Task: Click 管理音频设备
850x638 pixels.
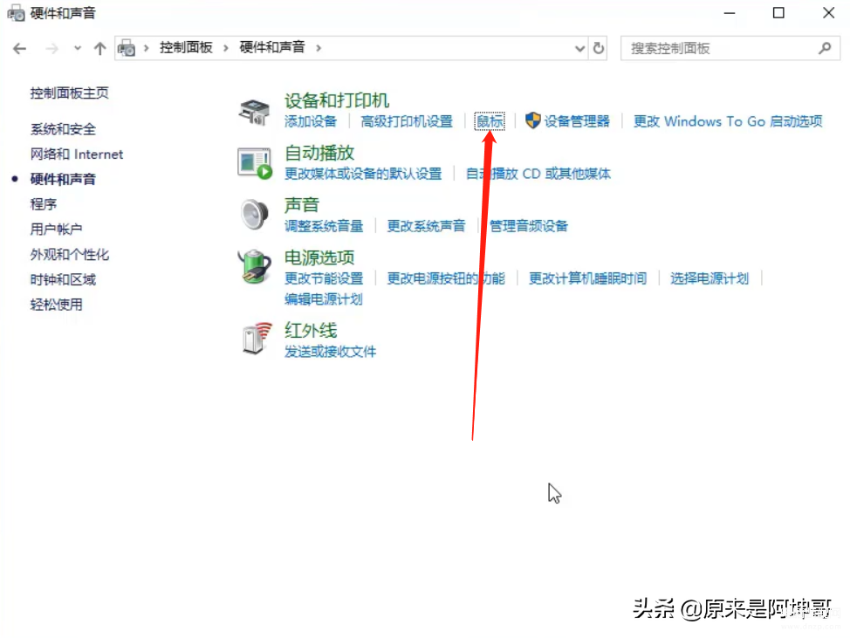Action: [529, 226]
